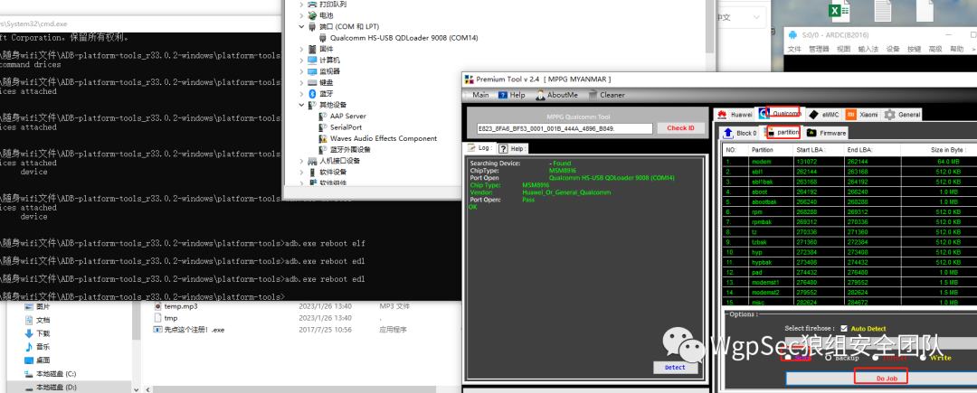Image resolution: width=977 pixels, height=393 pixels.
Task: Expand the 监视器 device category
Action: [x=302, y=71]
